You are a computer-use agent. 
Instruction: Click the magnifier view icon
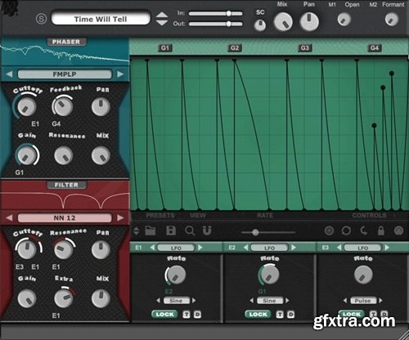[x=190, y=231]
